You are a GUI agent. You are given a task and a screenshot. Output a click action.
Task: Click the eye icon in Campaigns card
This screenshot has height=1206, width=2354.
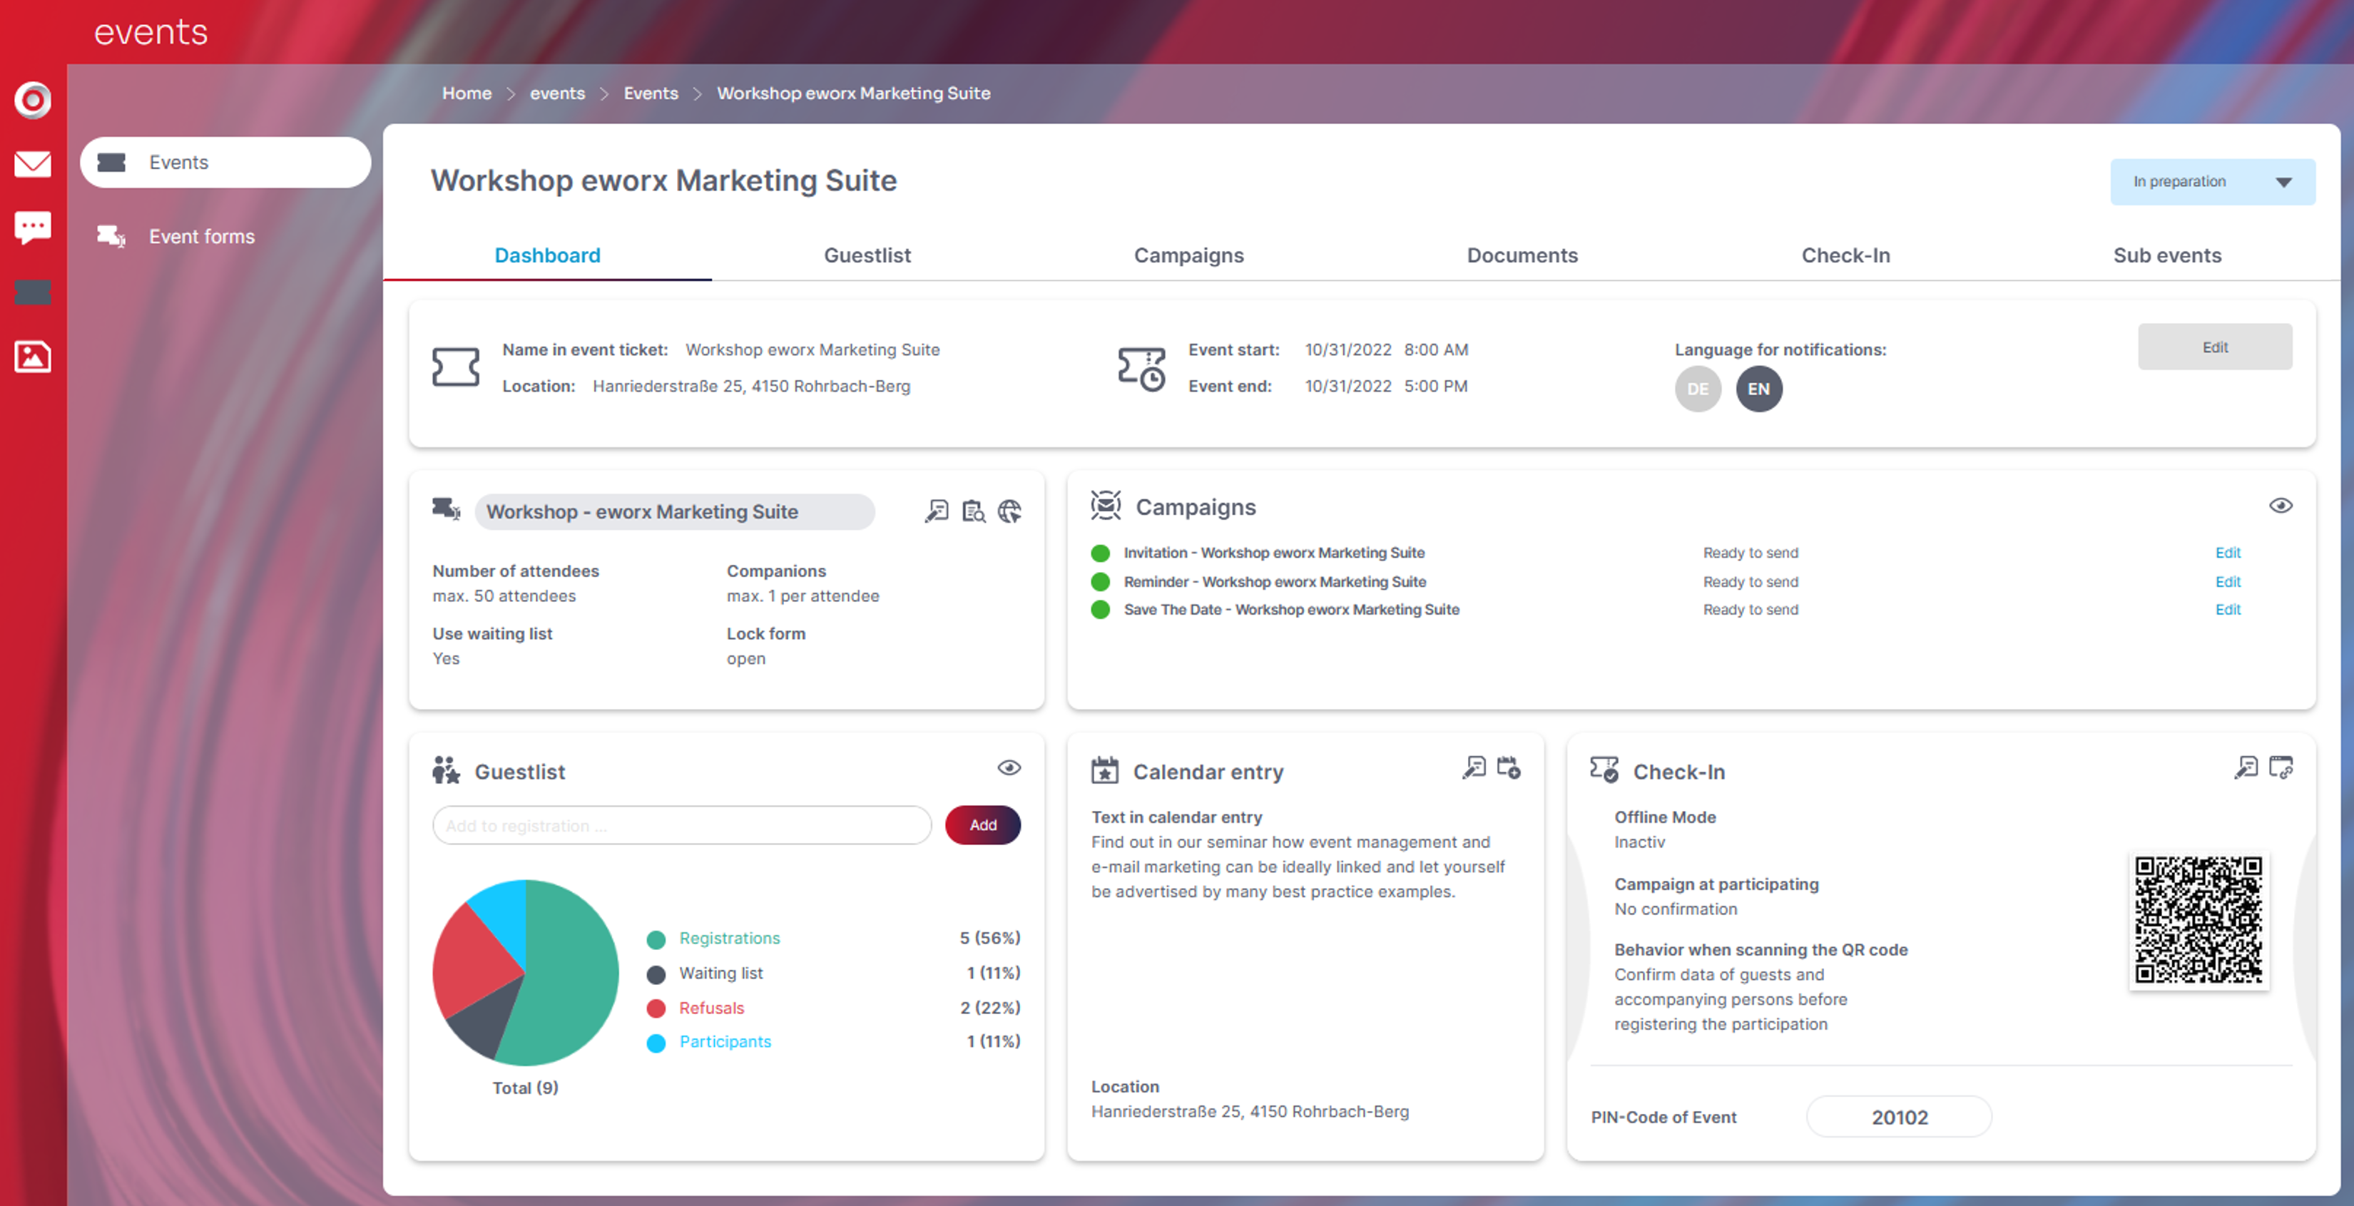click(x=2281, y=506)
